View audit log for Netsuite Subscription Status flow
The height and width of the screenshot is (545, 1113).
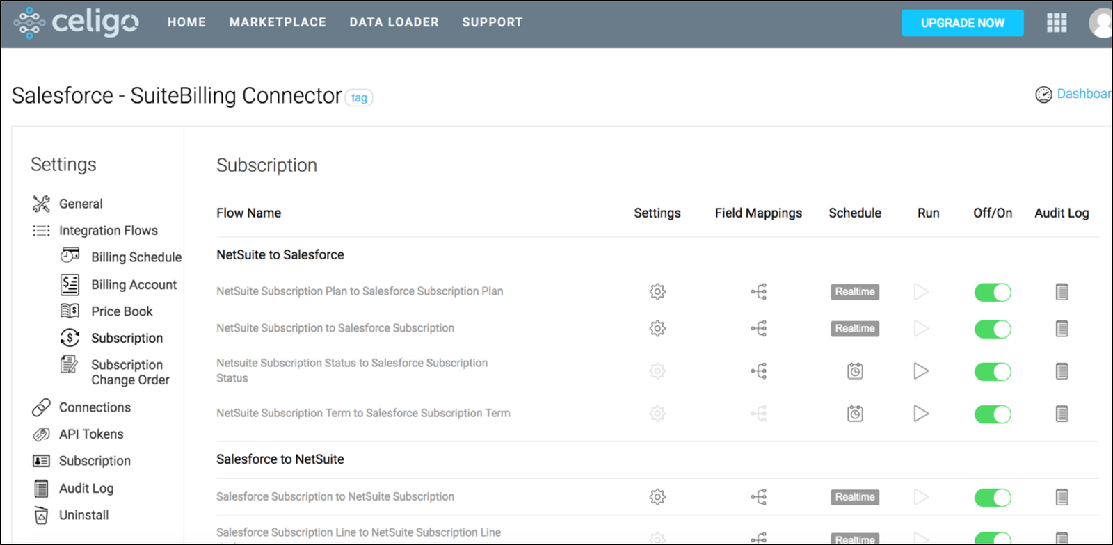coord(1062,371)
